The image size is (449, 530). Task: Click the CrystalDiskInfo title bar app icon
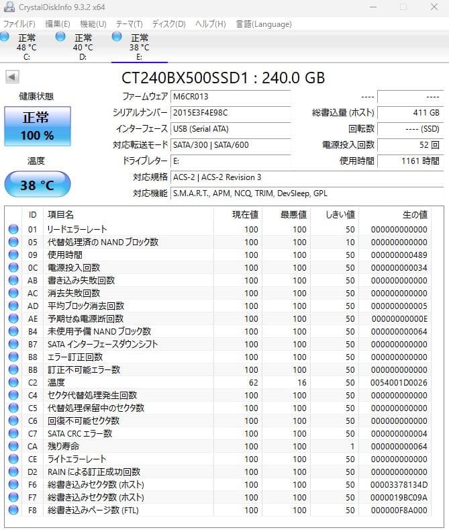pyautogui.click(x=9, y=7)
